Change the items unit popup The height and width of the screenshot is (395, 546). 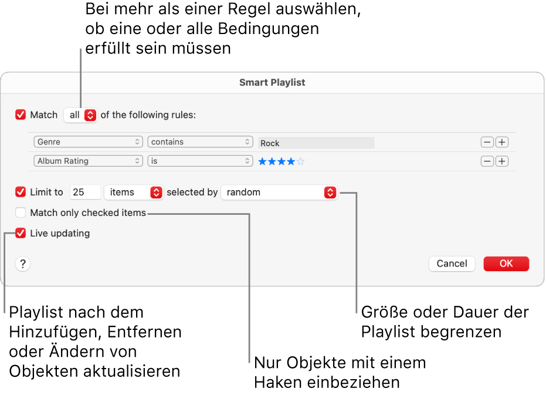coord(133,192)
